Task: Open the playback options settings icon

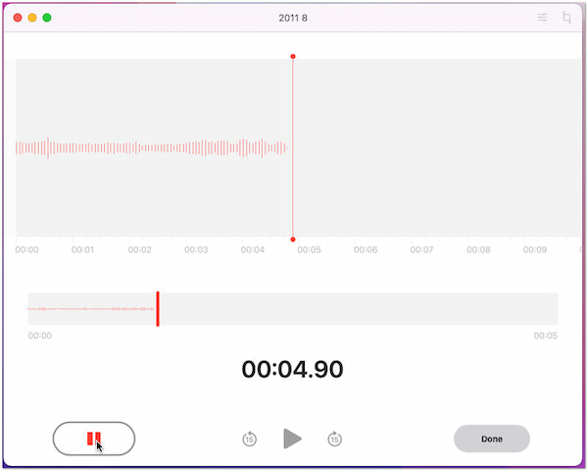Action: (542, 18)
